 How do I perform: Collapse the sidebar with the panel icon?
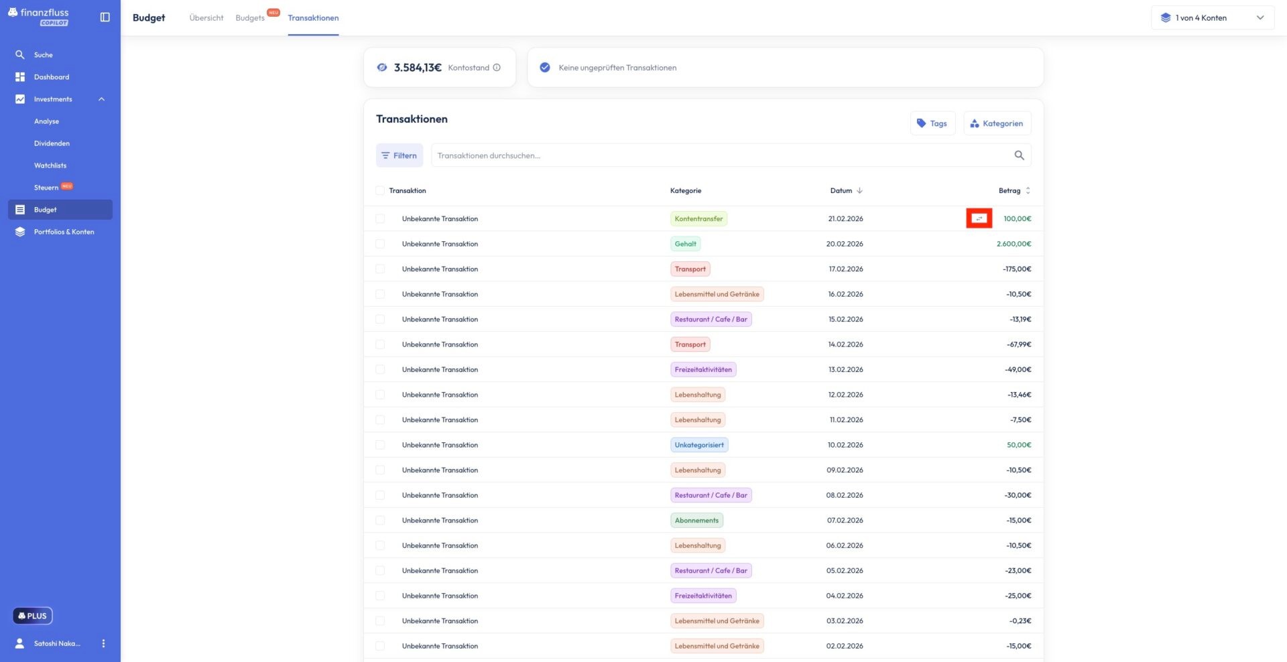pyautogui.click(x=105, y=17)
